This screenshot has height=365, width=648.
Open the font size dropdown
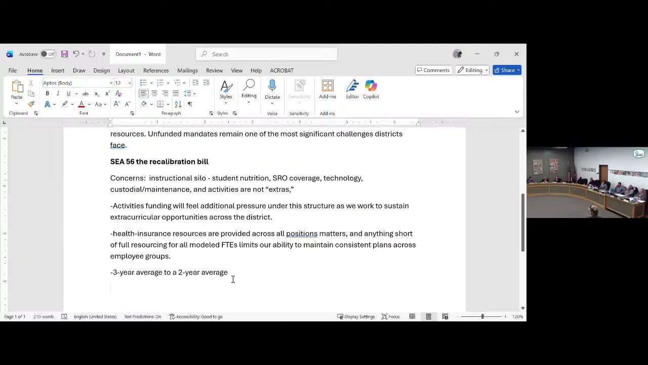(130, 83)
